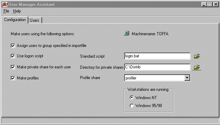Select the Windows NT radio option
The image size is (220, 125).
pyautogui.click(x=132, y=97)
